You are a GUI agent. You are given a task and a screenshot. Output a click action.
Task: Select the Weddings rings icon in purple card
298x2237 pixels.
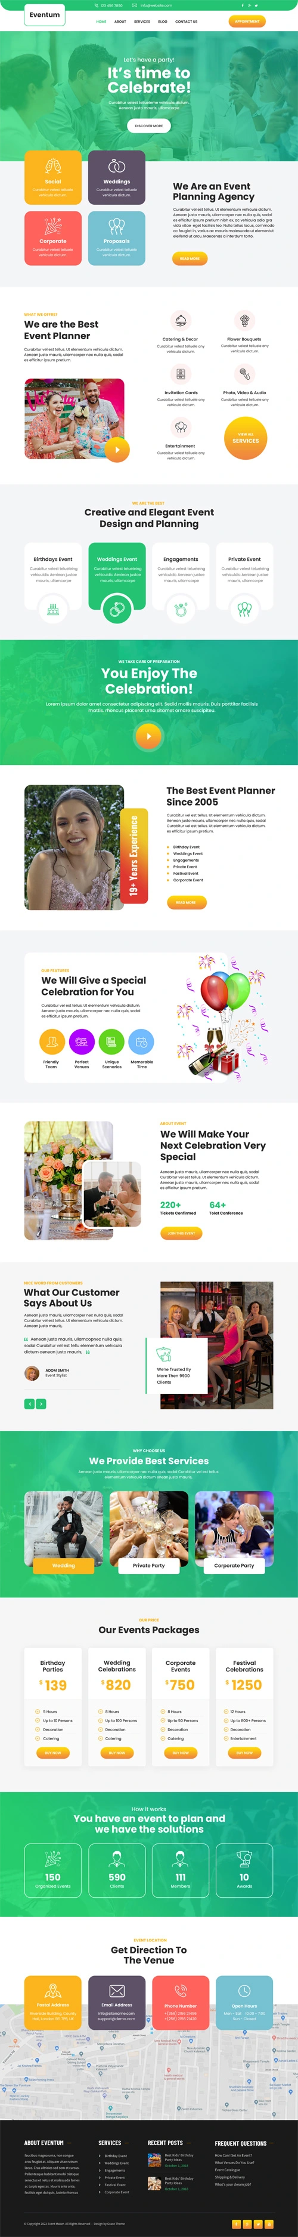[x=117, y=166]
